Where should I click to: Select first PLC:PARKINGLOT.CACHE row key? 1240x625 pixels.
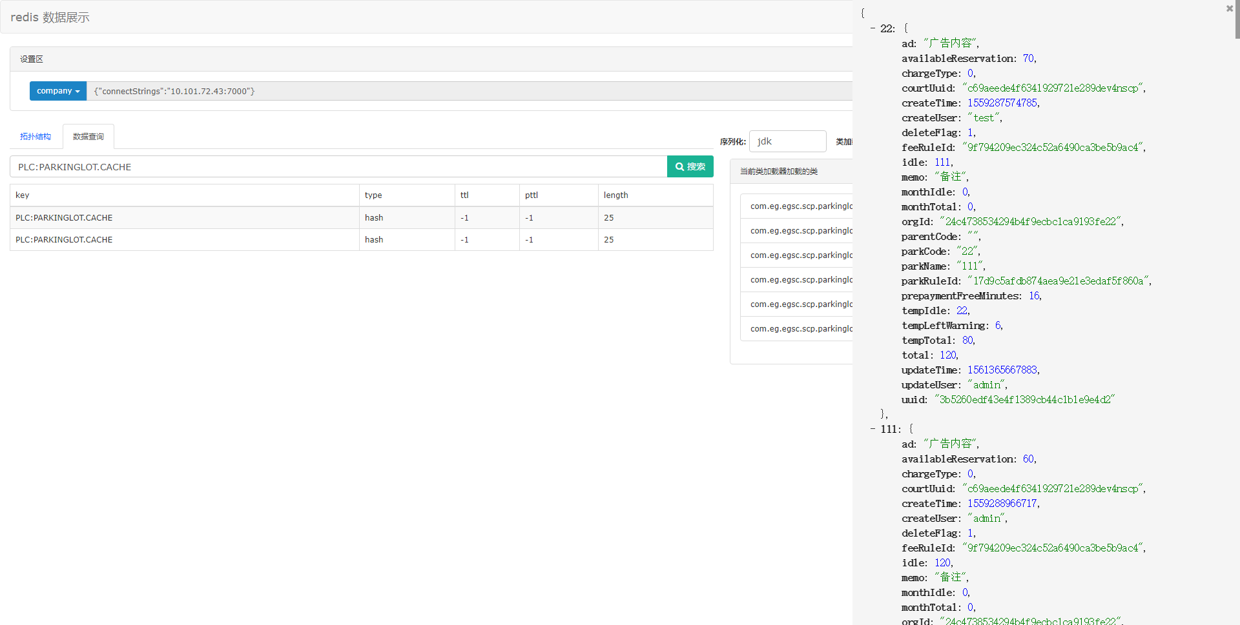point(64,218)
